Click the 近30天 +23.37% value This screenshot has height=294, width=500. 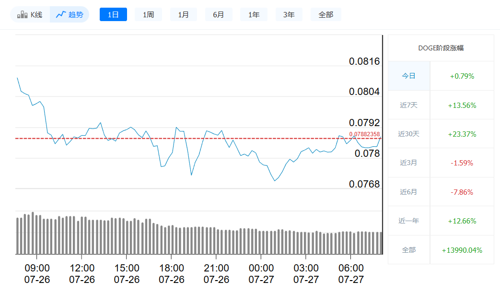tap(462, 134)
